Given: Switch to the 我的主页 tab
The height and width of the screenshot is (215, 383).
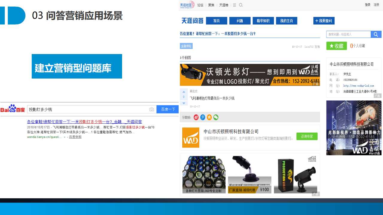Looking at the screenshot, I should coord(286,21).
